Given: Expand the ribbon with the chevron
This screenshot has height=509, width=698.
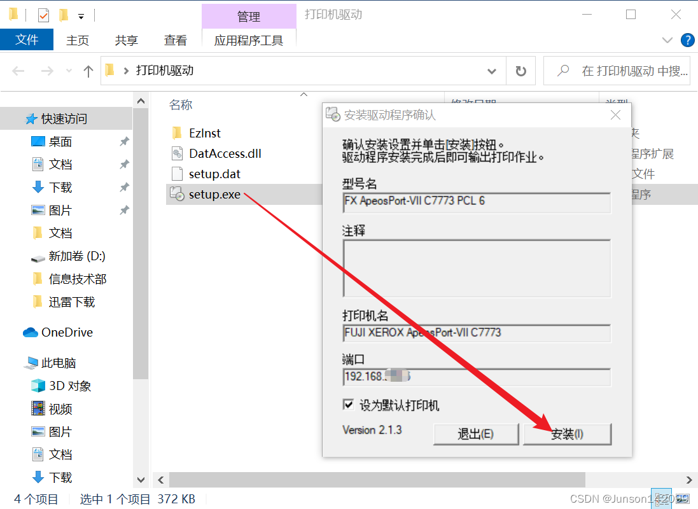Looking at the screenshot, I should (667, 41).
